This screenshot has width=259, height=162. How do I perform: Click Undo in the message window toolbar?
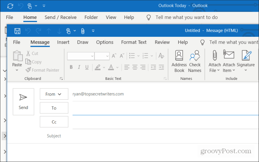(28, 31)
